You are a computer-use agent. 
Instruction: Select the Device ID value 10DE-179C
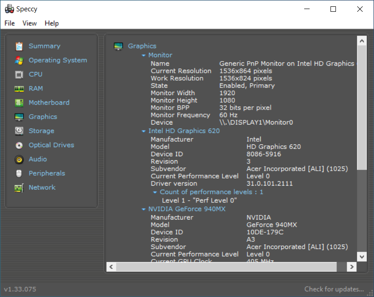(265, 232)
